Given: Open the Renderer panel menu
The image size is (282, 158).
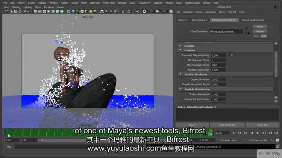Looking at the screenshot, I should click(49, 8).
